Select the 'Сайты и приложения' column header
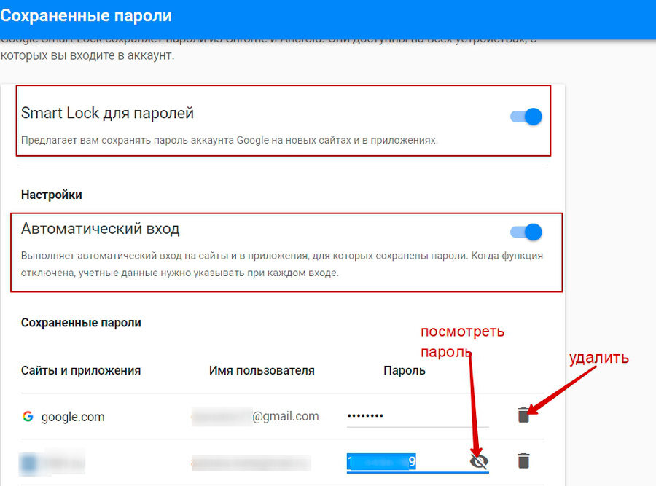656x486 pixels. click(81, 370)
